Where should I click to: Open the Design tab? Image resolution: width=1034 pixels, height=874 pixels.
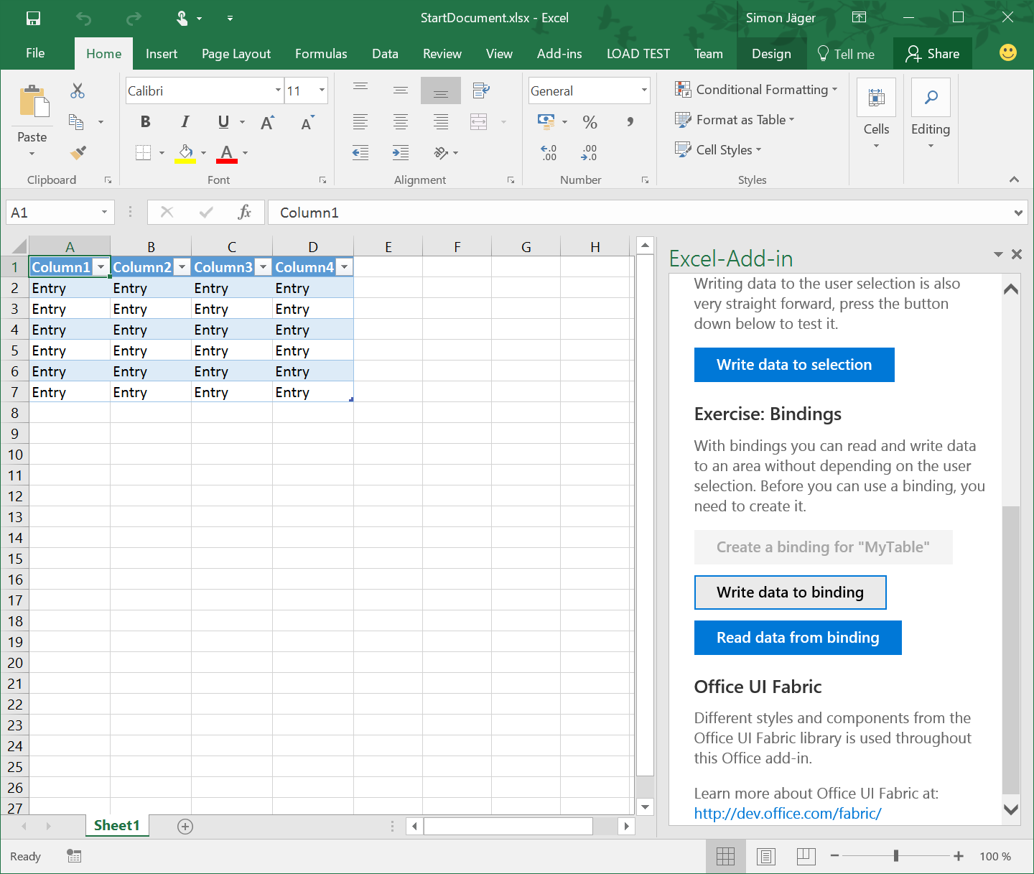click(771, 54)
